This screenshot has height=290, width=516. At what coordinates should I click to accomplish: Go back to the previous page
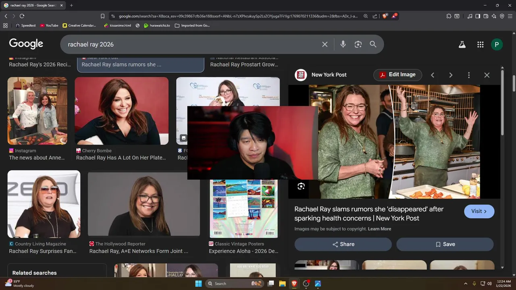6,16
